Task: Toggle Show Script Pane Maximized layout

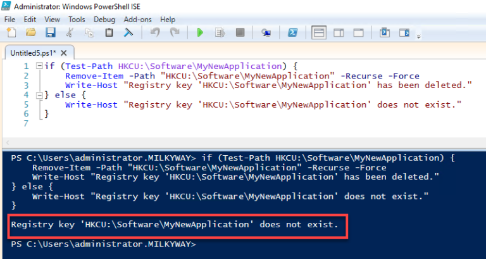Action: (x=358, y=32)
